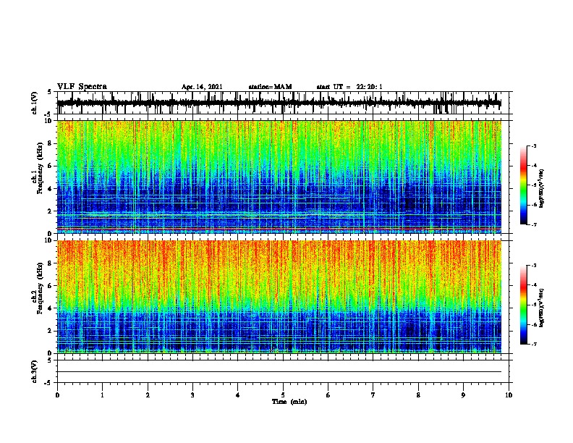Click the ch.1 spectrogram plot
Screen dimensions: 573x443
pos(279,177)
